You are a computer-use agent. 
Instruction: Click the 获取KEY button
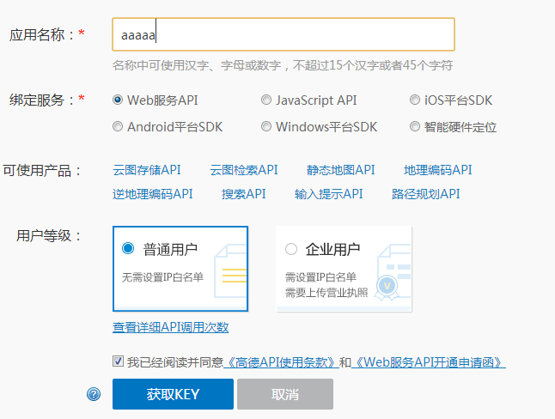(x=173, y=394)
